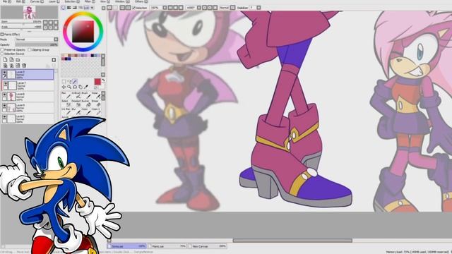Hide the second layer with red clipping bar

point(6,83)
